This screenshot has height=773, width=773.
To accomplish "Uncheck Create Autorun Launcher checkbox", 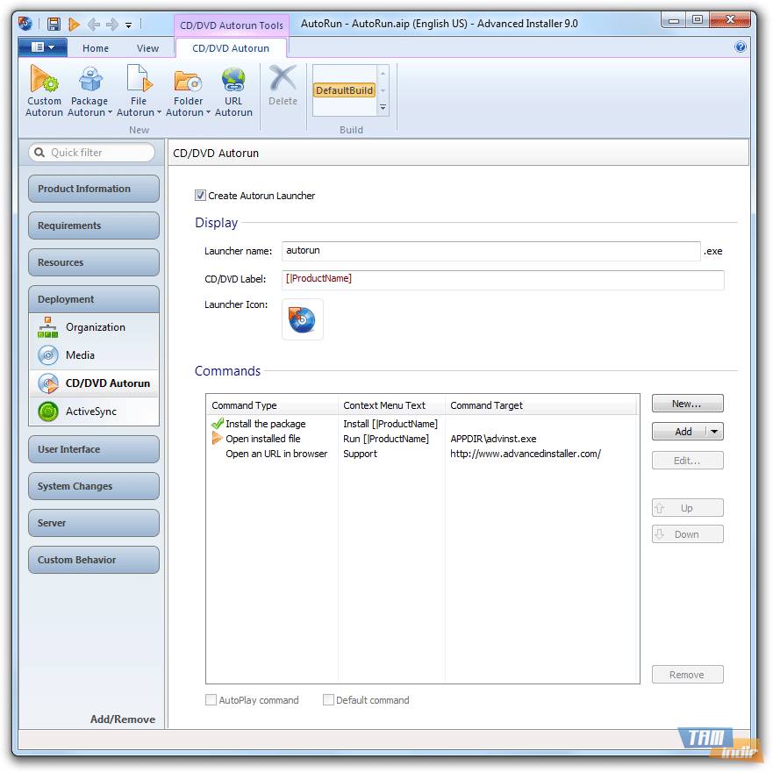I will tap(200, 196).
